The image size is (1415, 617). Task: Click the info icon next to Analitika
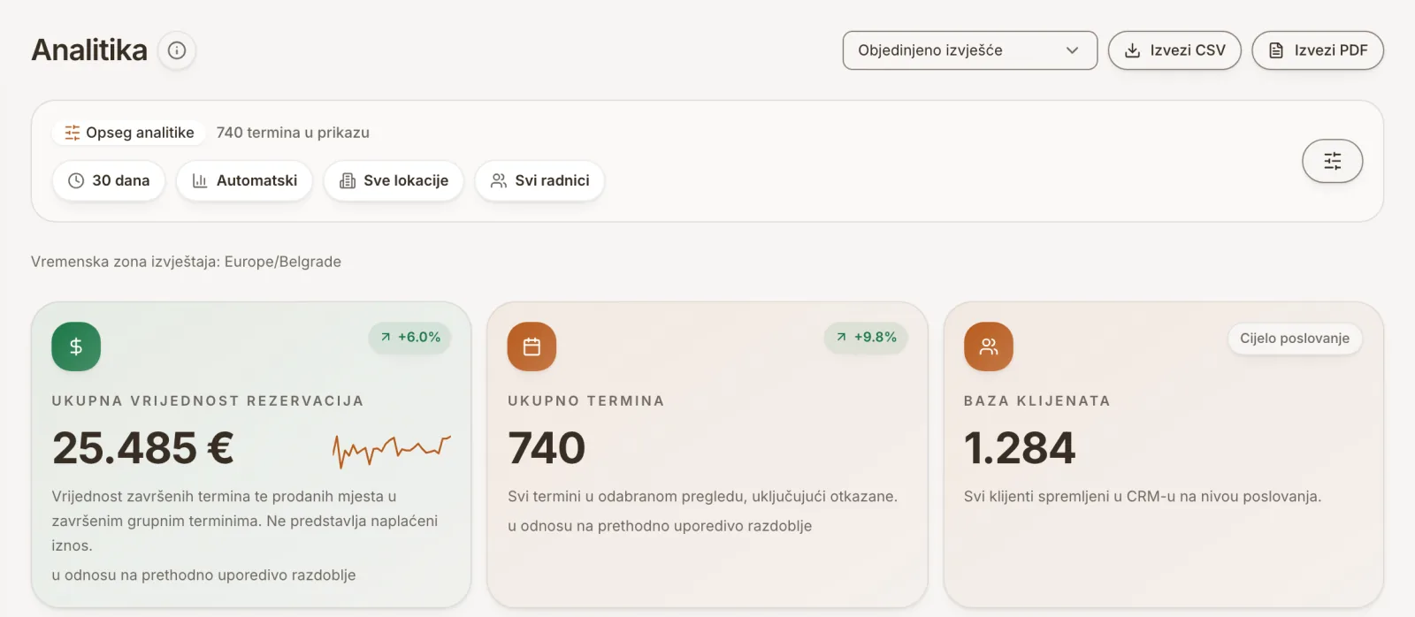177,50
